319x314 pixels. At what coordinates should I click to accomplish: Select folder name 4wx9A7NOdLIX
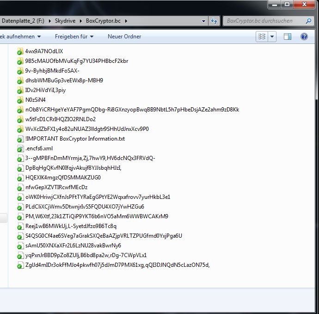click(44, 51)
